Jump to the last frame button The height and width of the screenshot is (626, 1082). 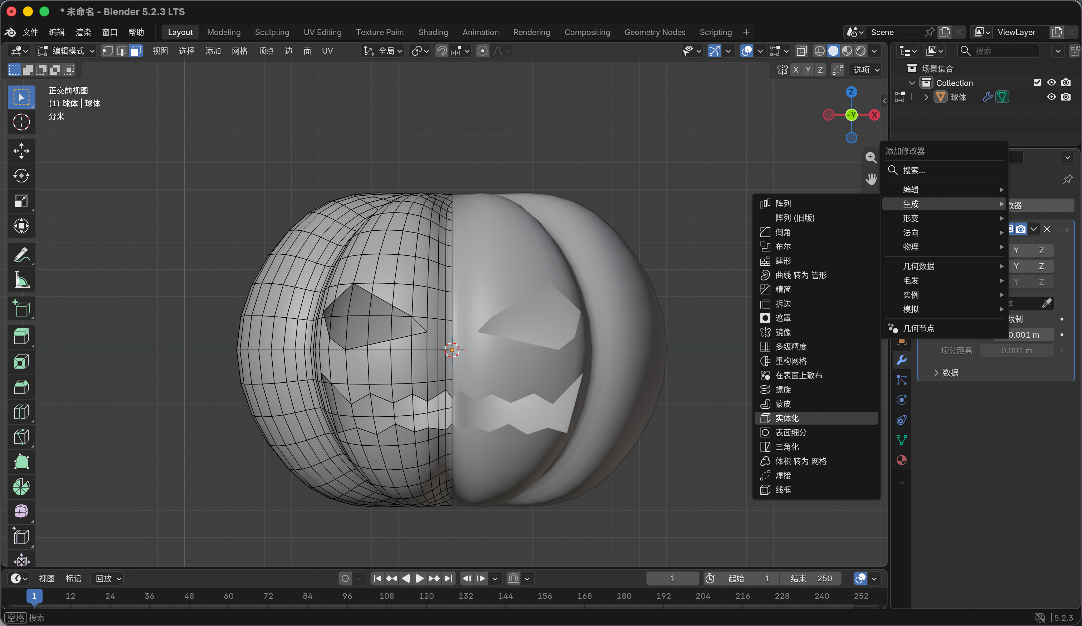[448, 578]
